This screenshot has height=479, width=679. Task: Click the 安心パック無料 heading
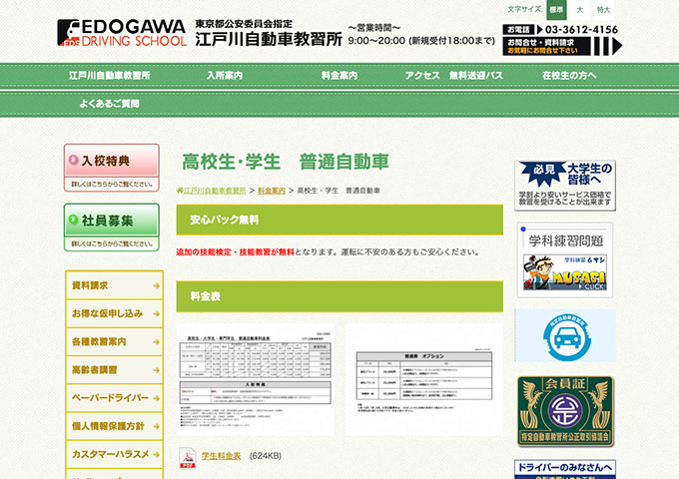pos(225,220)
